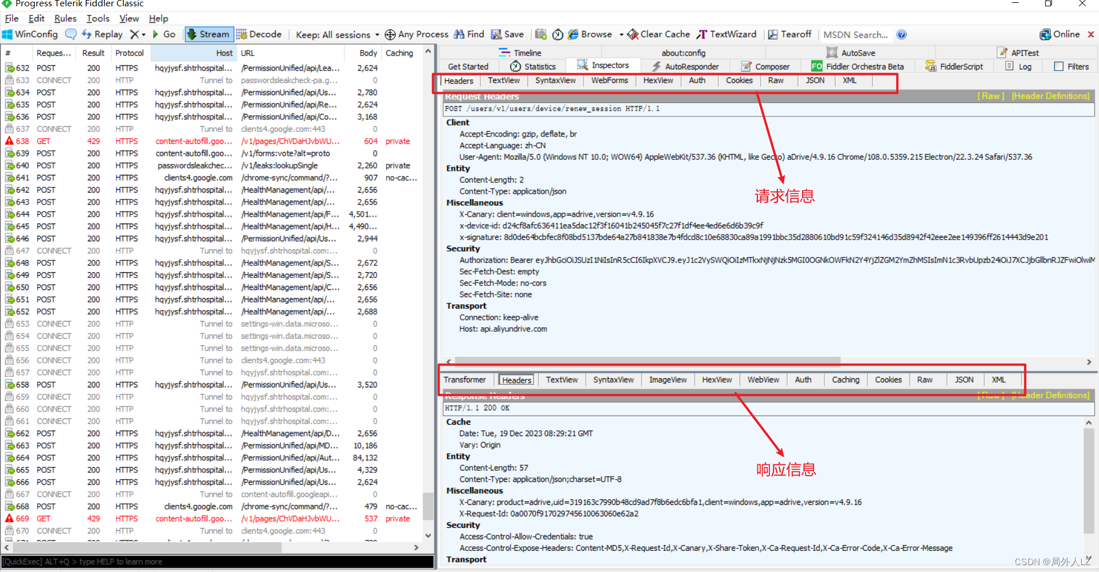The image size is (1099, 572).
Task: Open the FiddlerScript tab
Action: (954, 66)
